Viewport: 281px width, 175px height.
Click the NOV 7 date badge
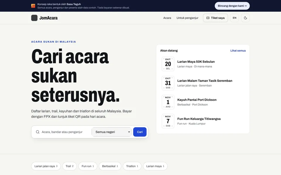tap(168, 121)
